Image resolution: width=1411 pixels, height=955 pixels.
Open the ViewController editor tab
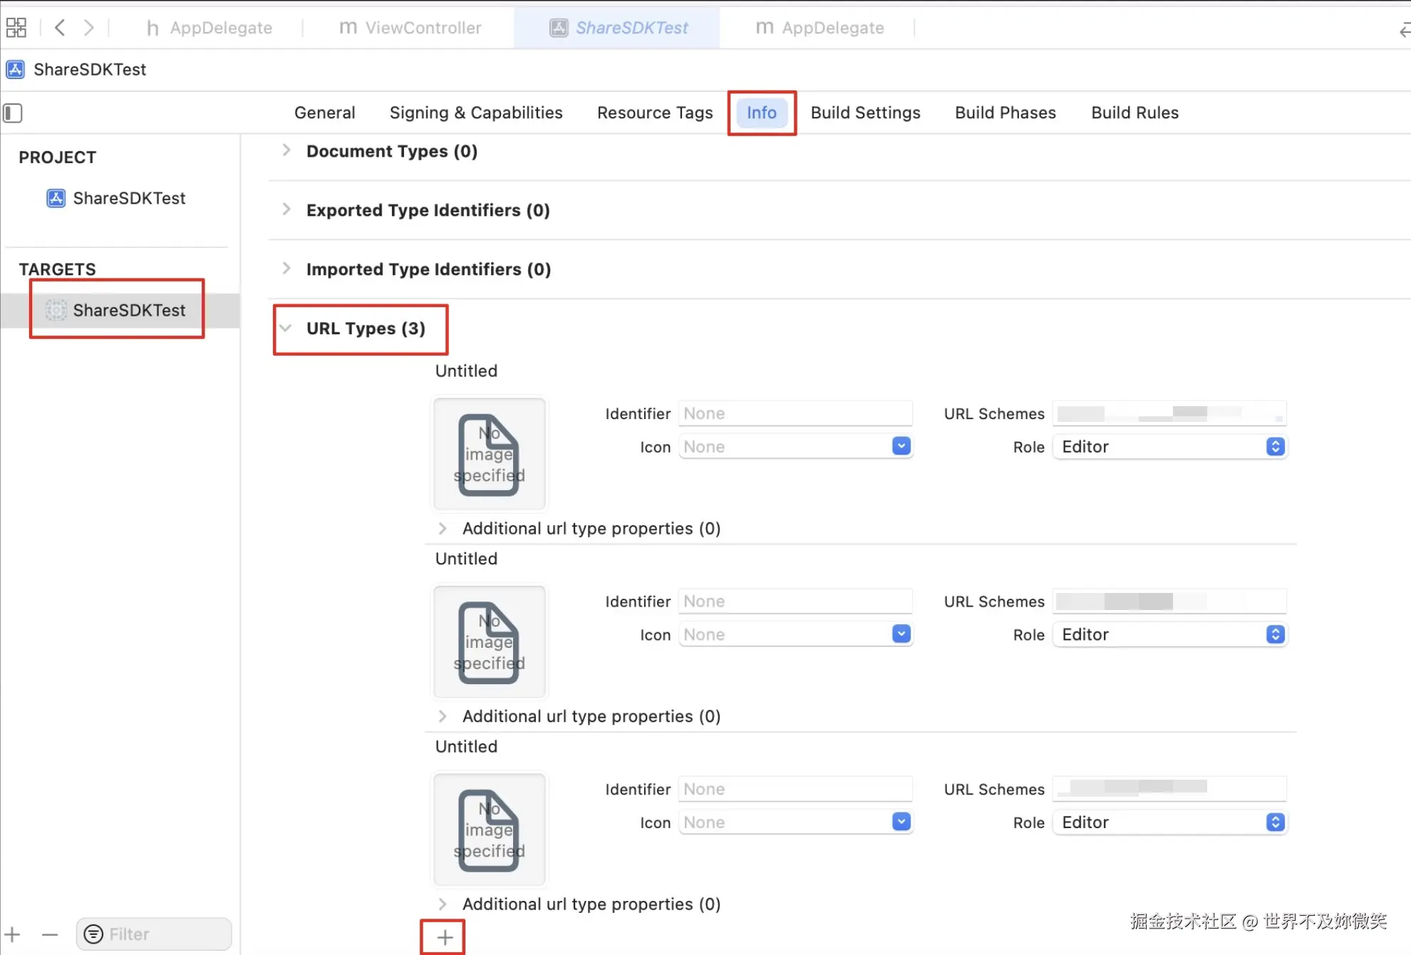(x=410, y=28)
